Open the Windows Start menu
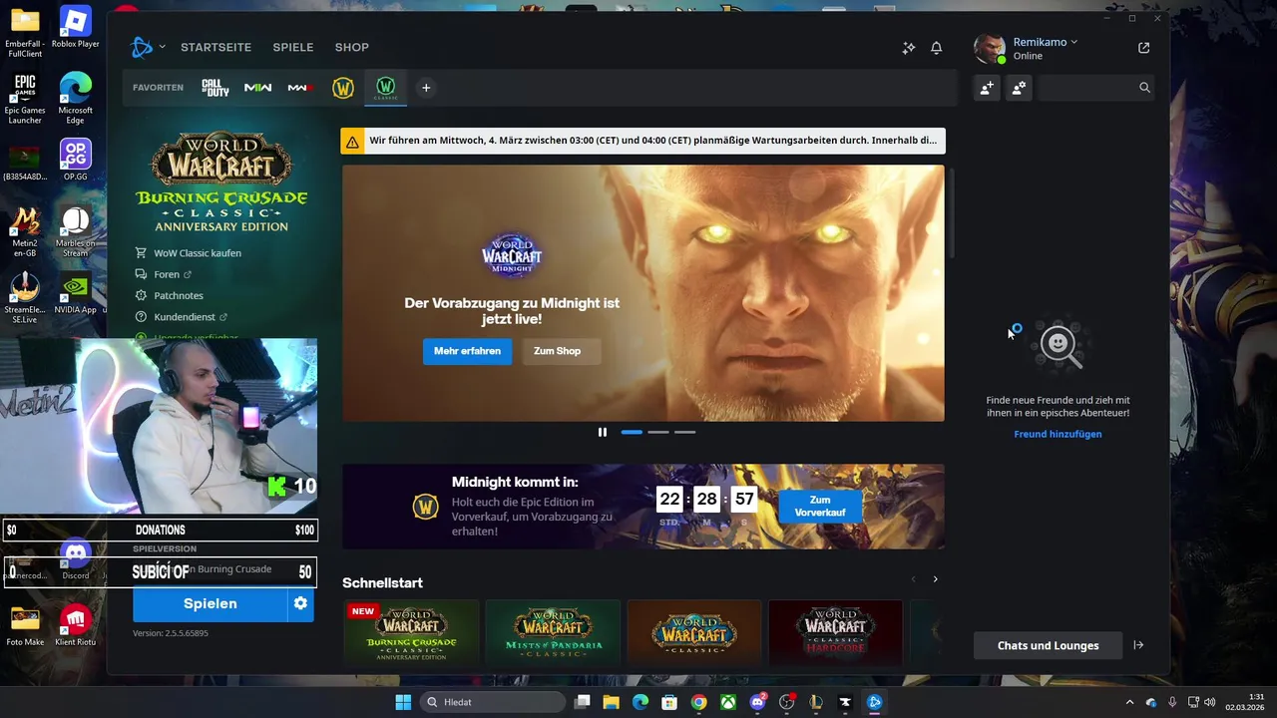Screen dimensions: 1277x718 403,702
